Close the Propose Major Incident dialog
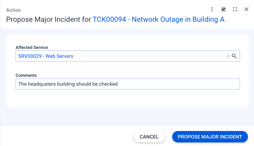This screenshot has width=254, height=146. pos(246,9)
